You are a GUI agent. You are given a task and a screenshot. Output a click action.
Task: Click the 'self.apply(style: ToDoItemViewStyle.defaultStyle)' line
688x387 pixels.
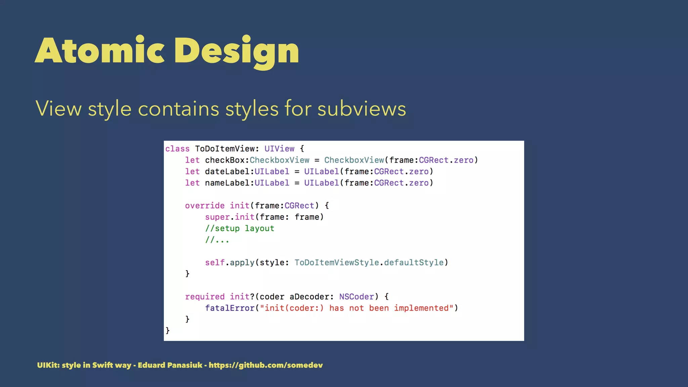(x=327, y=262)
